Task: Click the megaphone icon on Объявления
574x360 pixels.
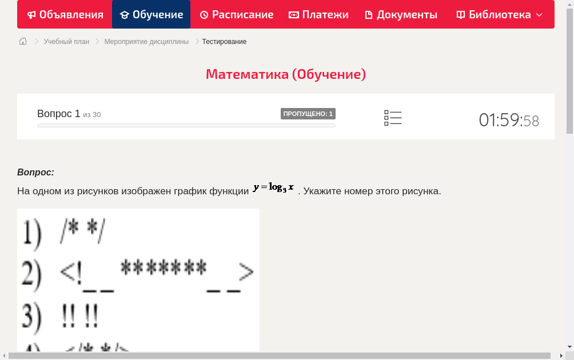Action: 31,14
